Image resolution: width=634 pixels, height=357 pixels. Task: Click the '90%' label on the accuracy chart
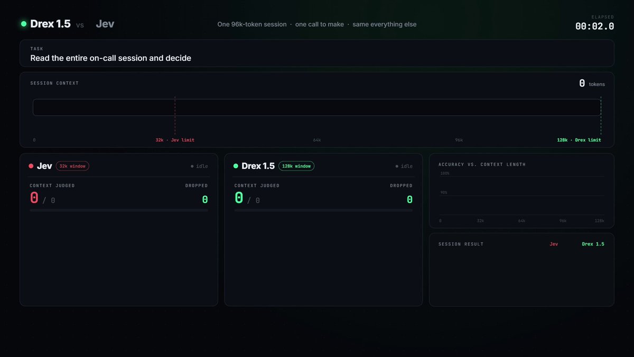click(x=444, y=193)
